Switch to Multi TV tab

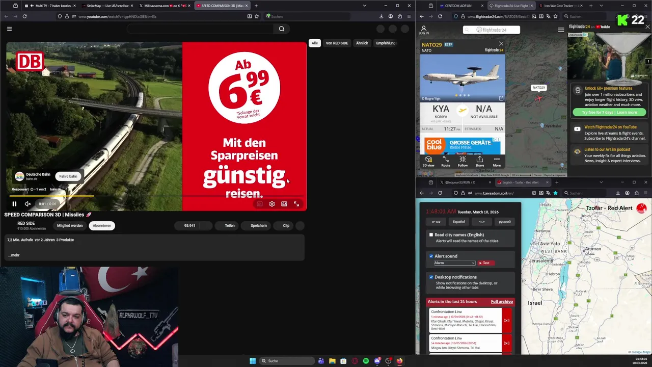point(49,6)
